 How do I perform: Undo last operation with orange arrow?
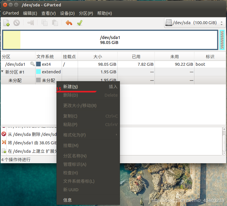click(x=69, y=23)
